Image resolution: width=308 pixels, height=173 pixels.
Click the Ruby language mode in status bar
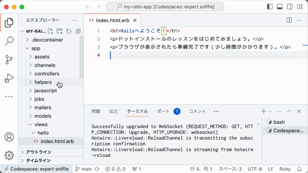click(x=285, y=169)
